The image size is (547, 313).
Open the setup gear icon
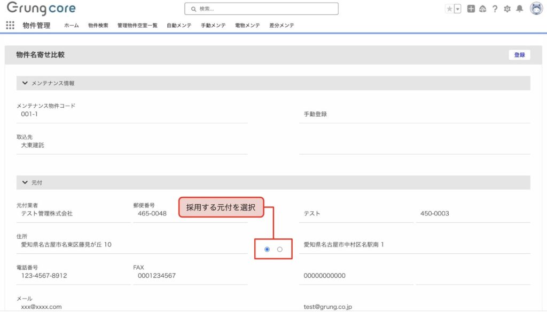click(x=507, y=9)
